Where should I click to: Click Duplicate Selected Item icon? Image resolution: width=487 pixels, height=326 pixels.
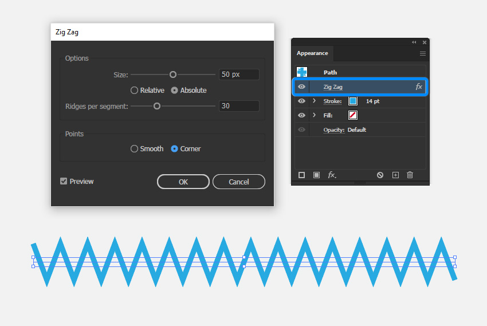coord(395,175)
